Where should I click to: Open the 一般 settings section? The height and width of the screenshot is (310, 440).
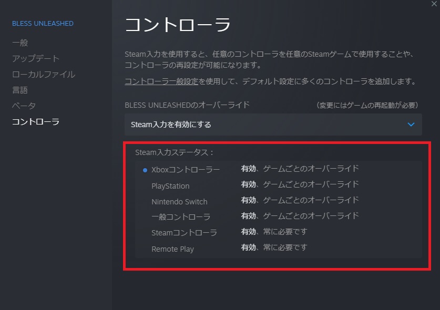pos(20,43)
